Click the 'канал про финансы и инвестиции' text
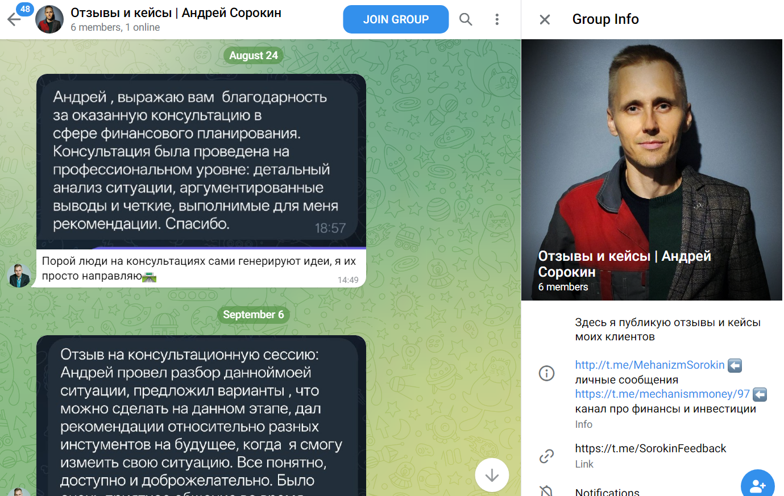 click(x=665, y=409)
